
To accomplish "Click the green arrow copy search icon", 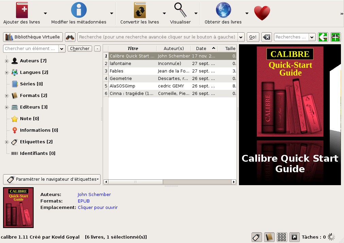I will (323, 37).
